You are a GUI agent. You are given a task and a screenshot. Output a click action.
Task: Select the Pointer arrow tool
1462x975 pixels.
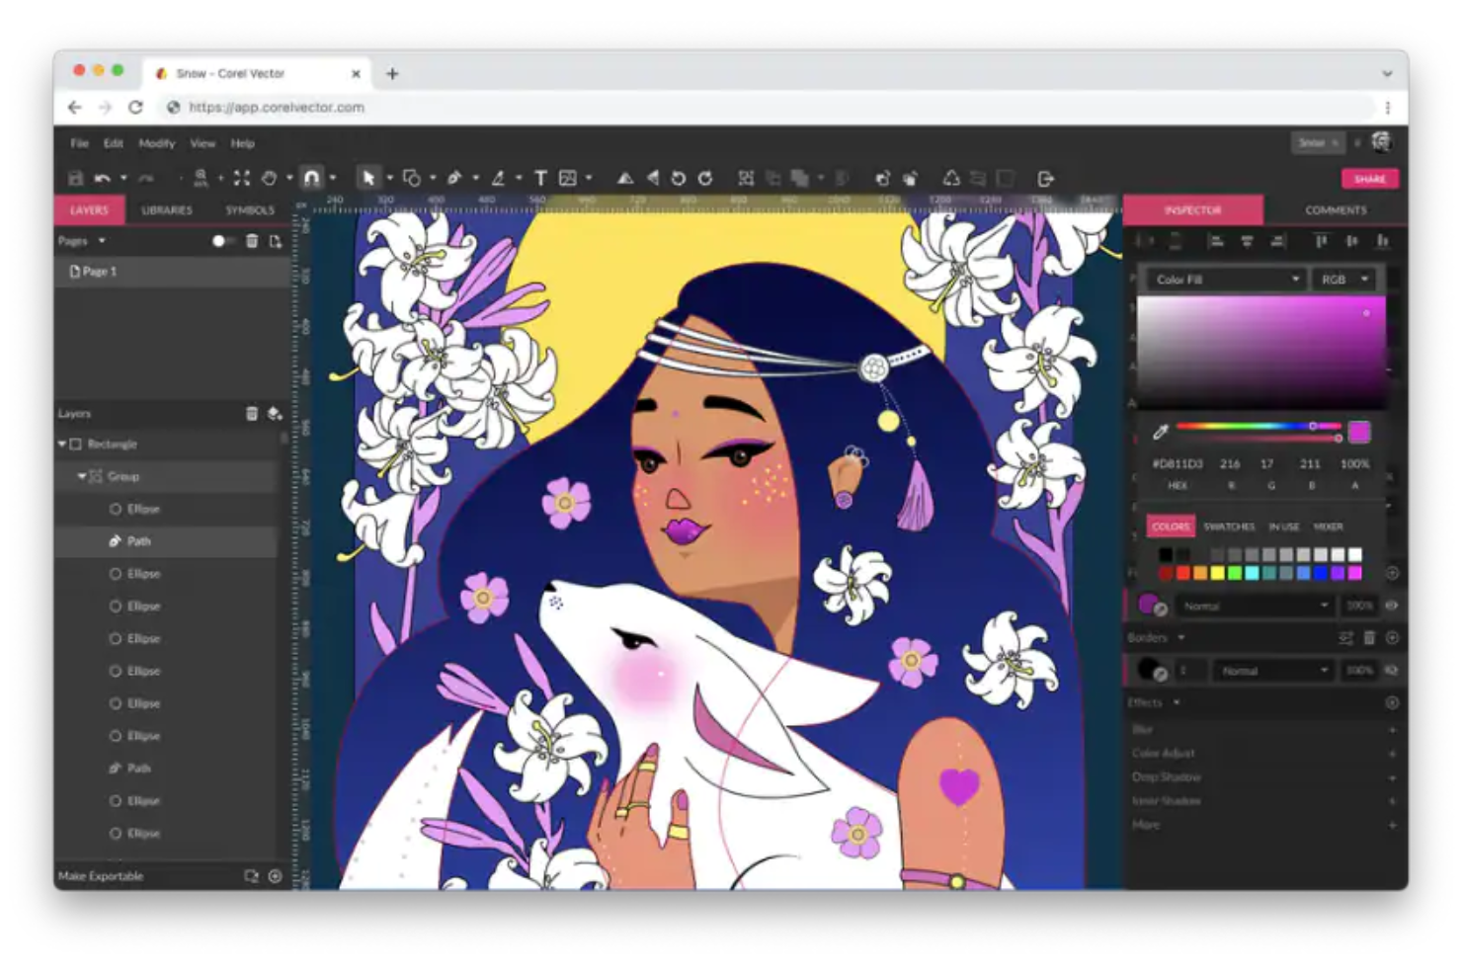point(368,179)
